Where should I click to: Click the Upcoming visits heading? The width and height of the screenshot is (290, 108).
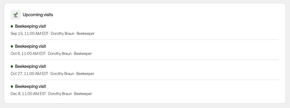coord(38,15)
